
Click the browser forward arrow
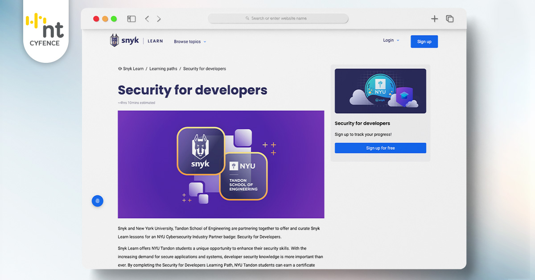159,19
